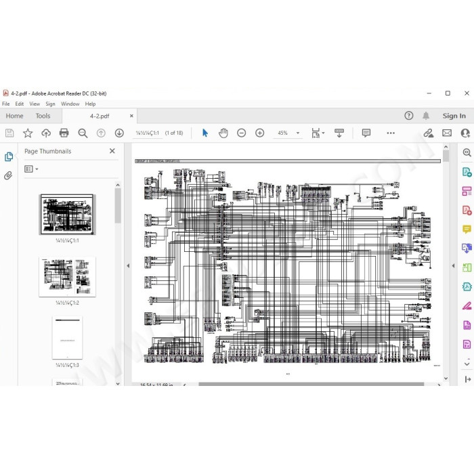Screen dimensions: 474x474
Task: Click the document scroll down arrow
Action: click(446, 378)
